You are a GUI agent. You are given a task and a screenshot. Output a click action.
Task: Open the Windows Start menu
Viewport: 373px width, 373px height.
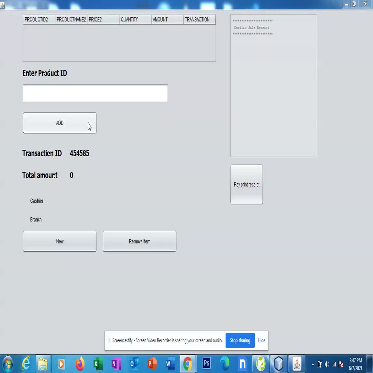tap(8, 364)
